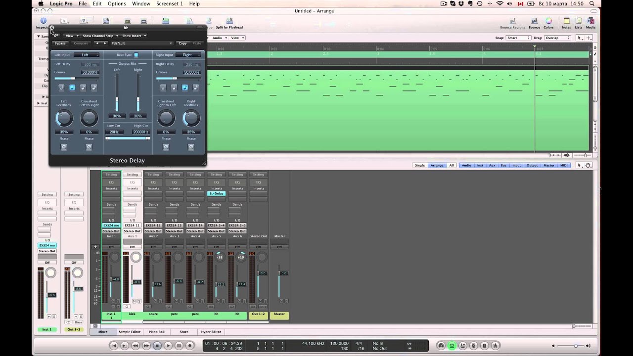Open the Screenset 1 menu

pos(170,3)
